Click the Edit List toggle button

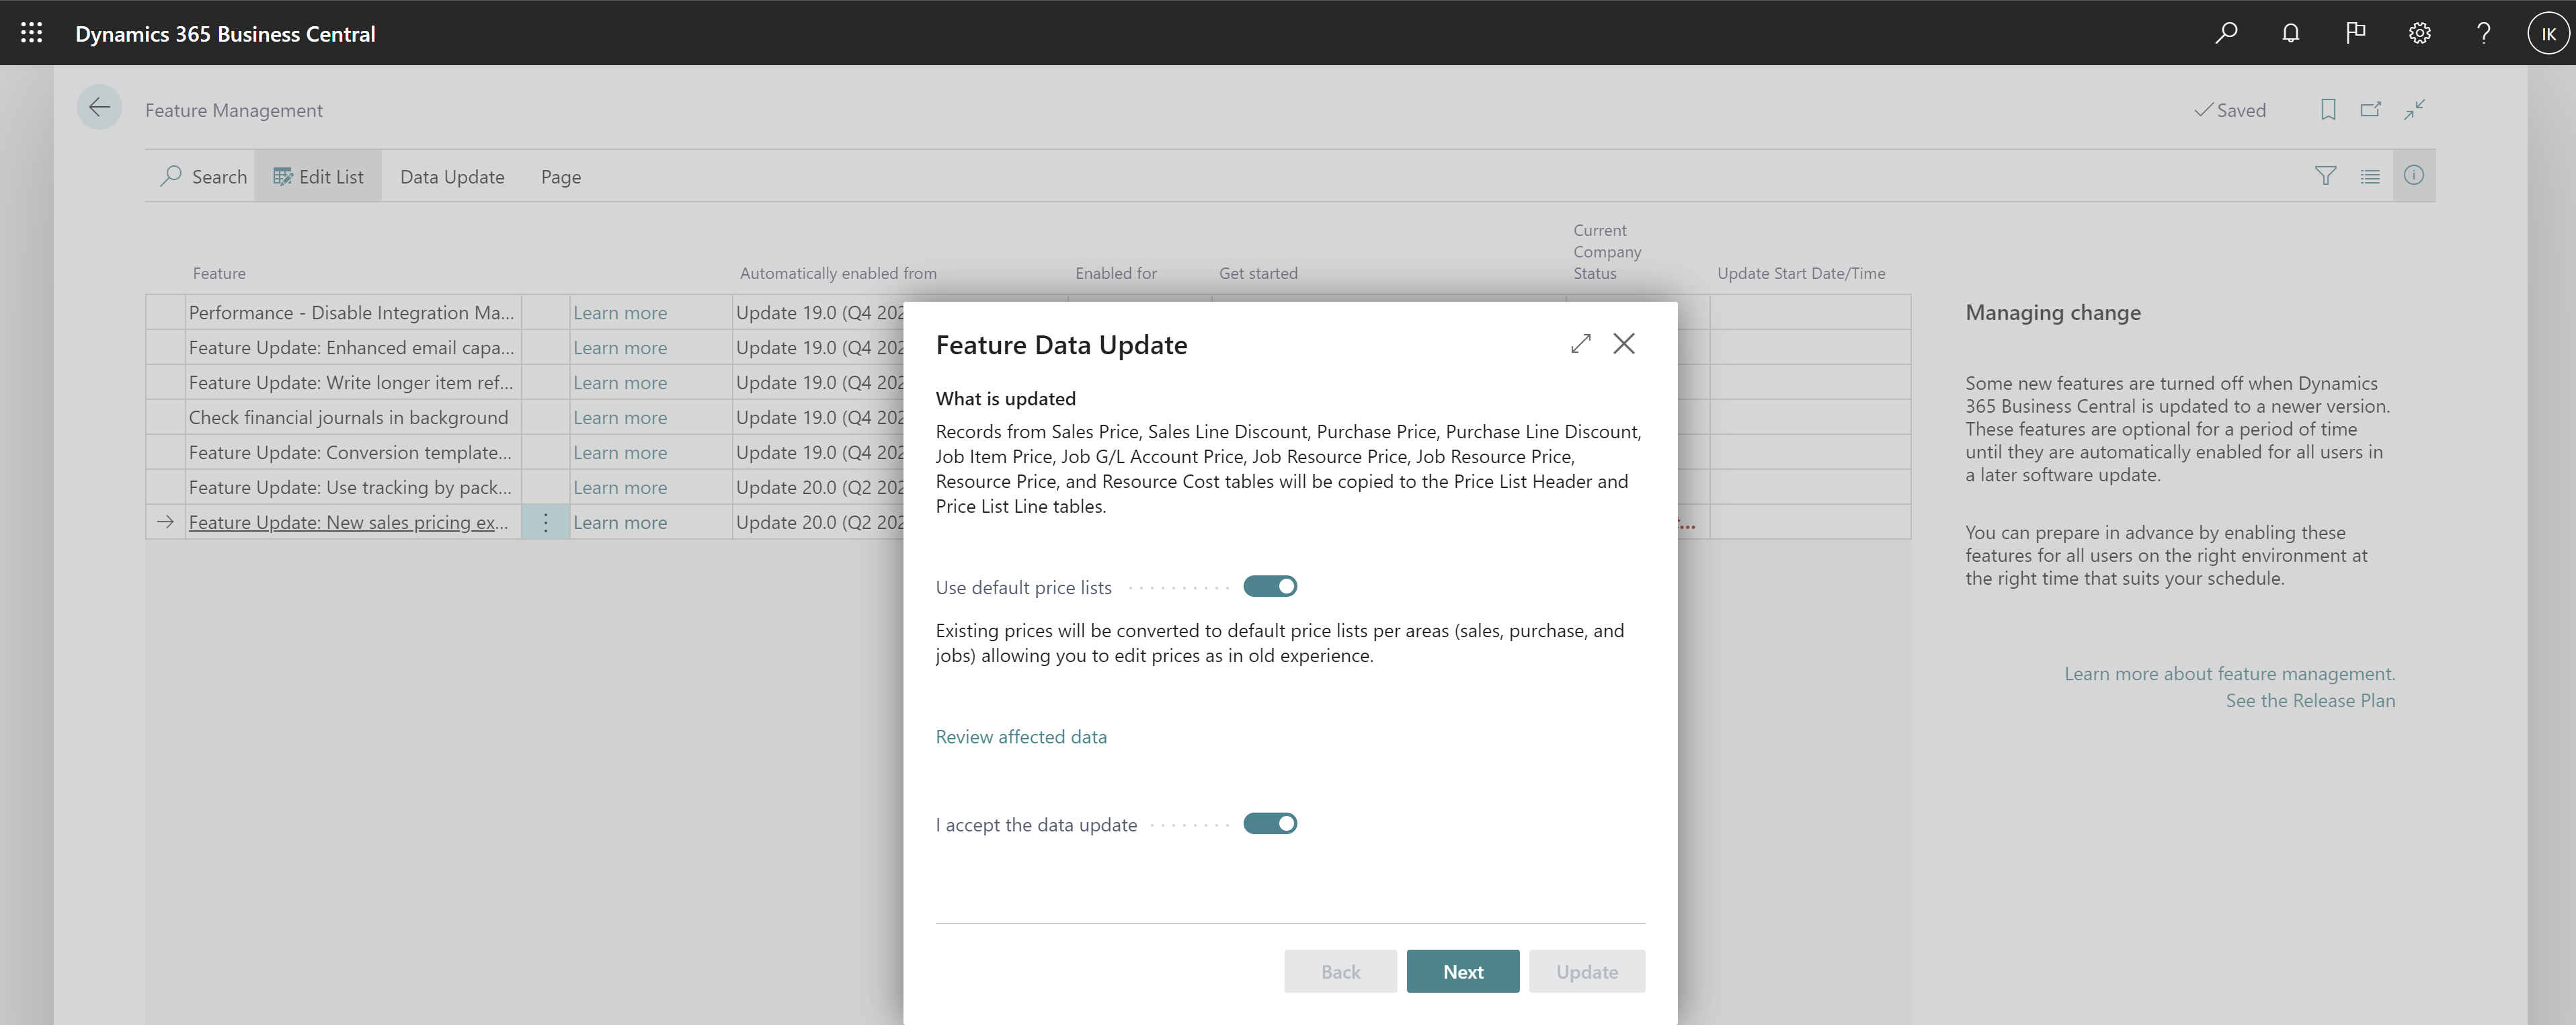click(317, 175)
